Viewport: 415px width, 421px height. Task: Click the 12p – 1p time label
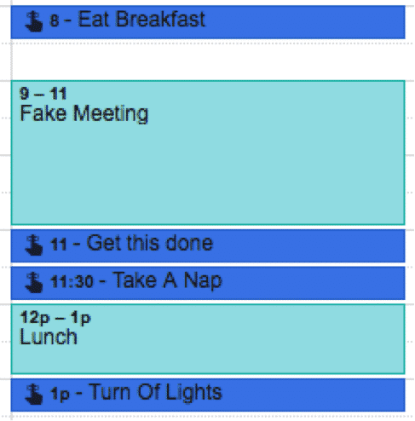(x=55, y=317)
